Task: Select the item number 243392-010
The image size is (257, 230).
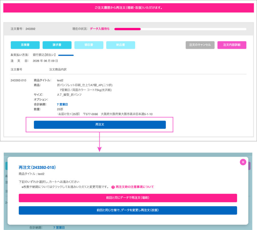Action: point(18,80)
